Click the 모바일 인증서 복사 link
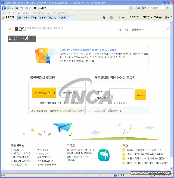The height and width of the screenshot is (178, 174). click(47, 164)
